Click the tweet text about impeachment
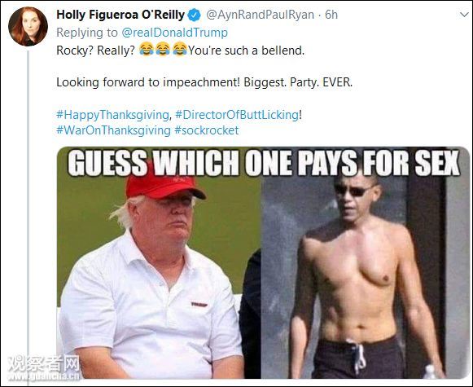This screenshot has width=473, height=387. click(x=204, y=82)
